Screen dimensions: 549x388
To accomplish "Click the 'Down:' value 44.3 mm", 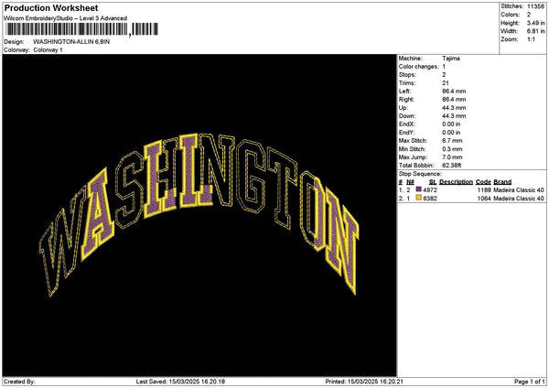I will 454,116.
